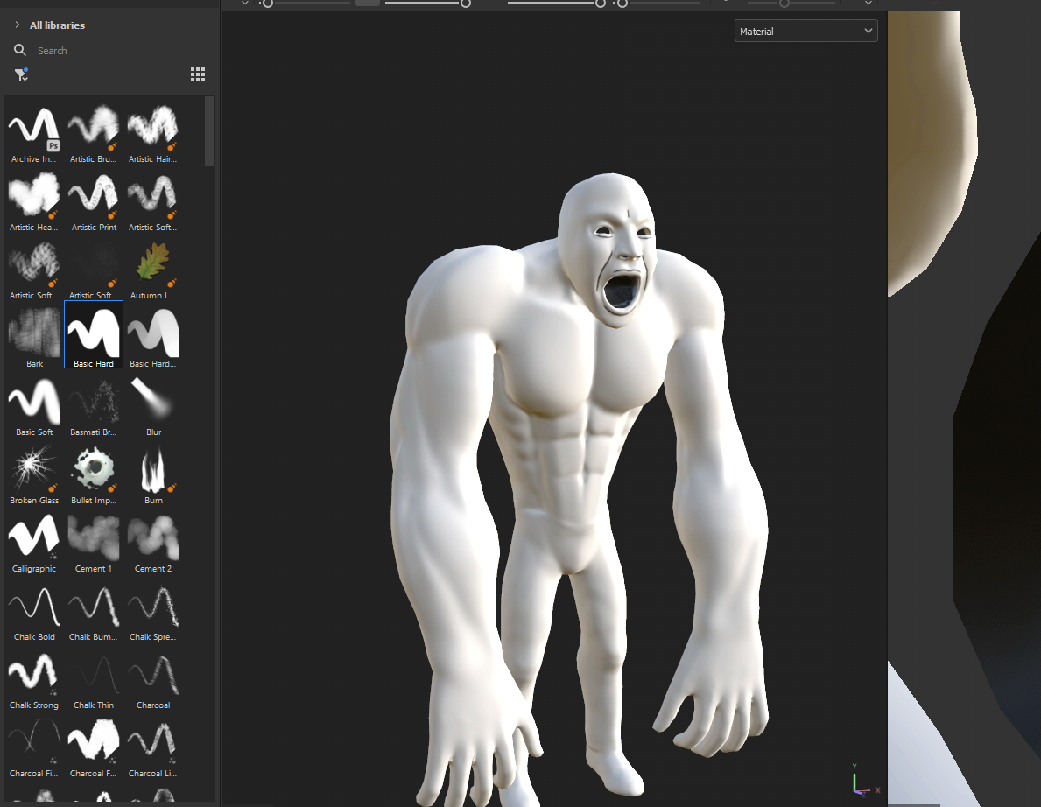Expand the All libraries tree
The image size is (1041, 807).
coord(17,25)
